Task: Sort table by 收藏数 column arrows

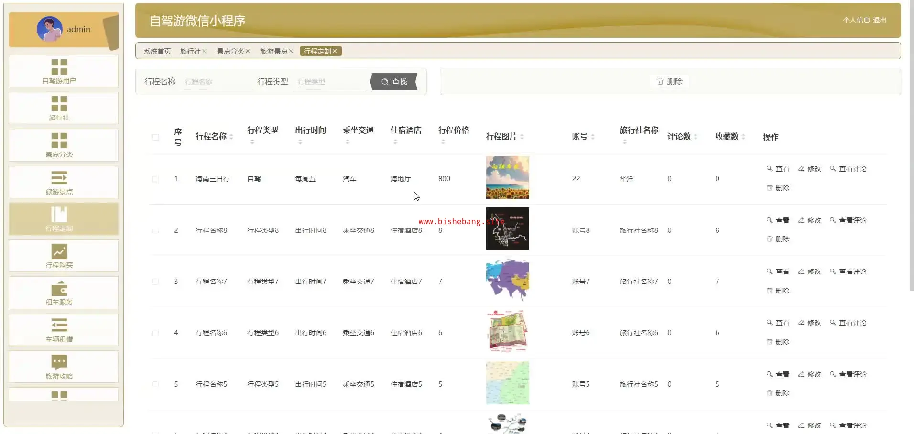Action: click(x=743, y=137)
